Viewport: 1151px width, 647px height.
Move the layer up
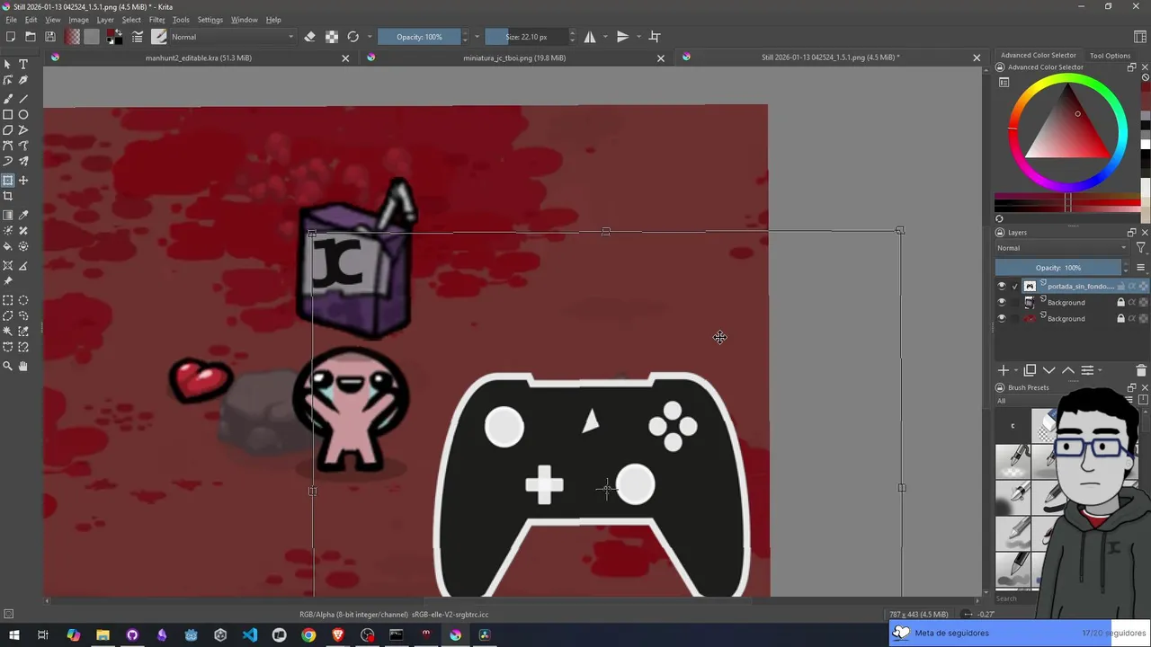pyautogui.click(x=1067, y=370)
